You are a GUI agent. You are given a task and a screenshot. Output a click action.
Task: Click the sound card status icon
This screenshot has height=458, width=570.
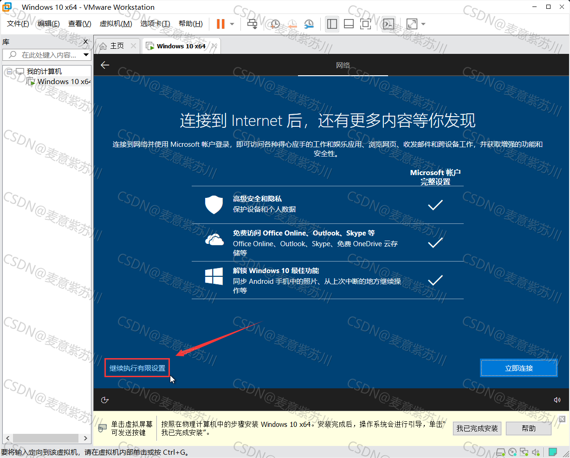point(536,452)
